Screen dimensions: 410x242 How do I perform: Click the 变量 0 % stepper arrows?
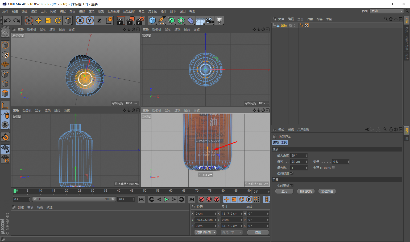tap(348, 162)
